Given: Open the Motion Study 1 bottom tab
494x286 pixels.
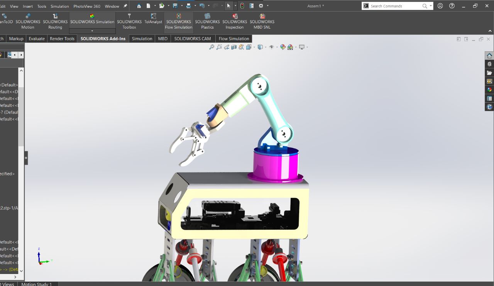Looking at the screenshot, I should tap(37, 284).
